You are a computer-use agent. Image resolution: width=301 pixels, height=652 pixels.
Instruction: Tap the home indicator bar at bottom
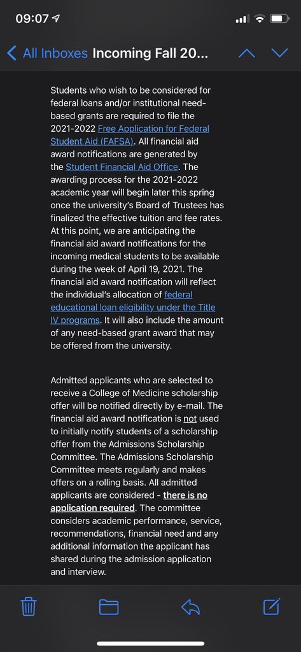pyautogui.click(x=150, y=643)
